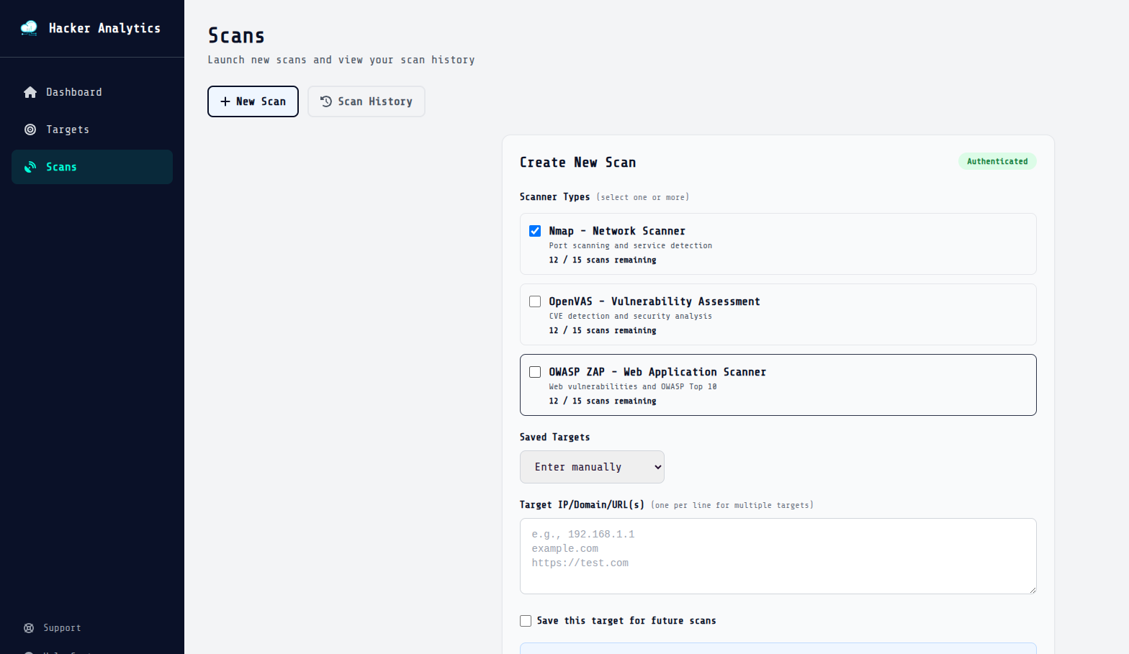
Task: Open the Dashboard menu text label
Action: tap(74, 92)
